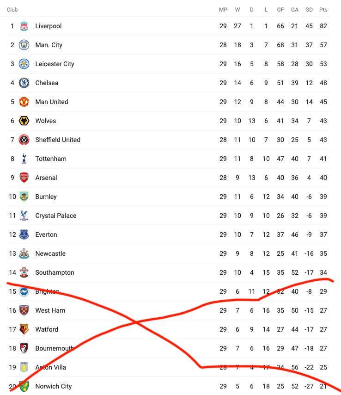Select the Tottenham cockerel crest
Viewport: 341px width, 395px height.
pos(24,159)
